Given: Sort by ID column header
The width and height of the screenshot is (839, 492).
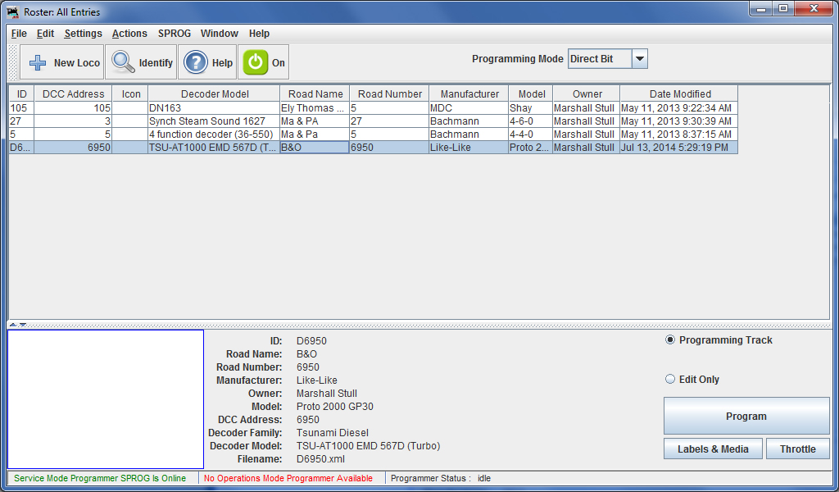Looking at the screenshot, I should tap(21, 93).
